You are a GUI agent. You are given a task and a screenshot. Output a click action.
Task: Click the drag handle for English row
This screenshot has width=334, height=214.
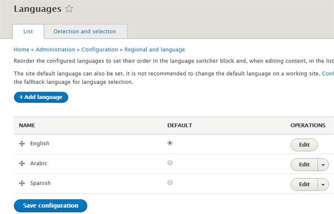click(x=22, y=144)
